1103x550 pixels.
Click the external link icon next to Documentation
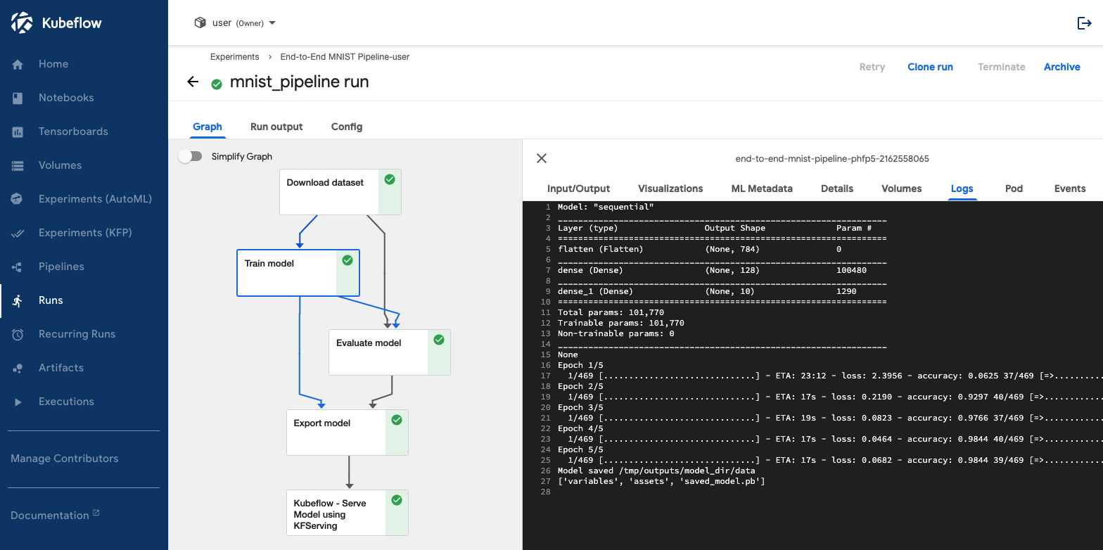(96, 513)
